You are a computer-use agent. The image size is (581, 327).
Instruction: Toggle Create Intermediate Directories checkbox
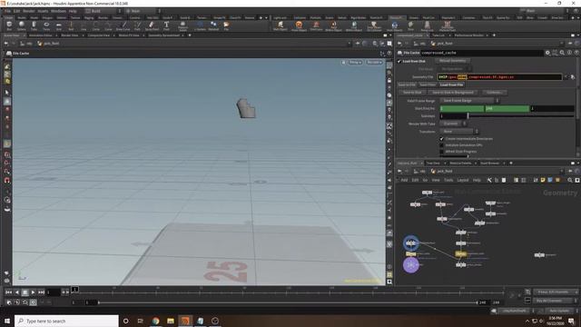point(441,139)
